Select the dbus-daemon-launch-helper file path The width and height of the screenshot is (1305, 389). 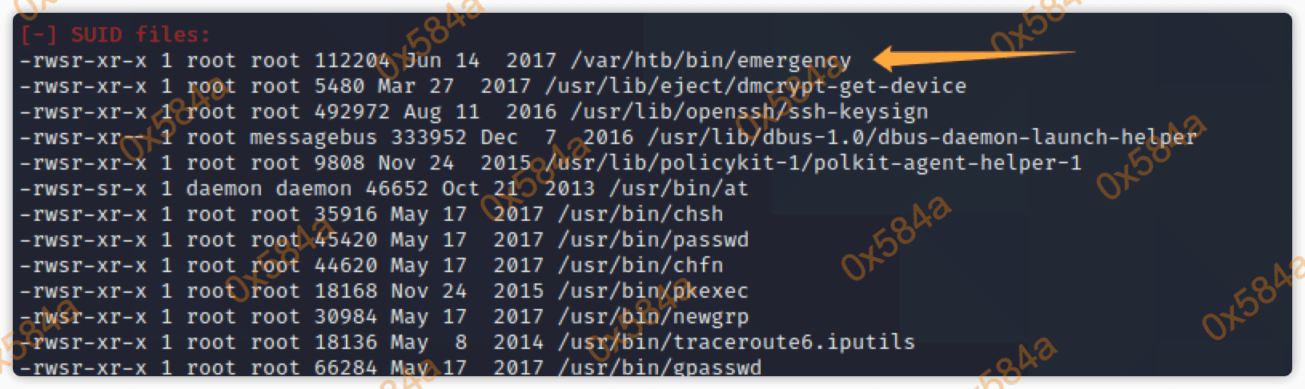click(x=922, y=138)
